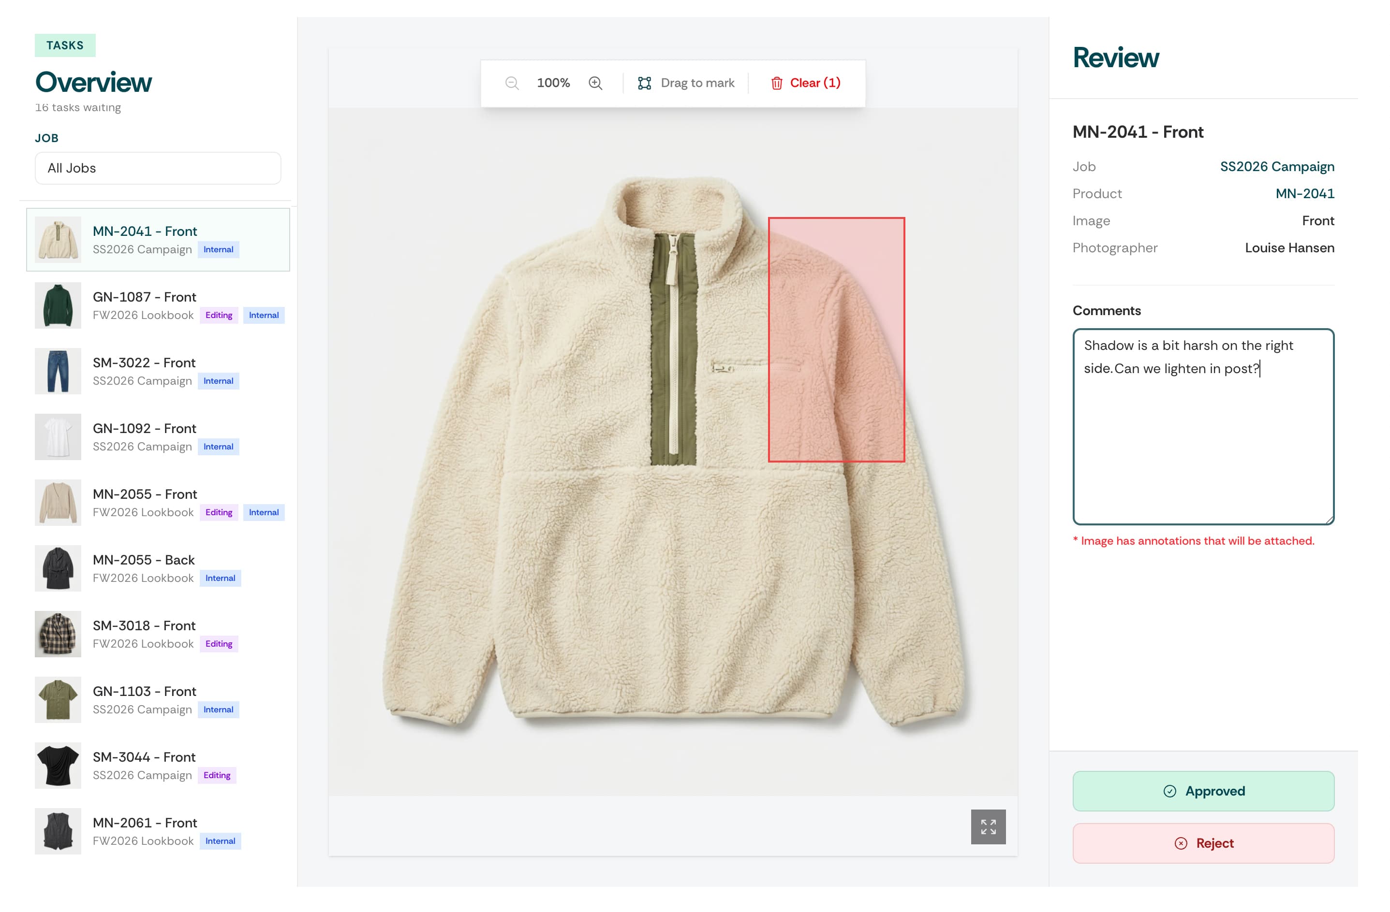Open the SS2026 Campaign job link
This screenshot has width=1390, height=912.
pyautogui.click(x=1277, y=166)
